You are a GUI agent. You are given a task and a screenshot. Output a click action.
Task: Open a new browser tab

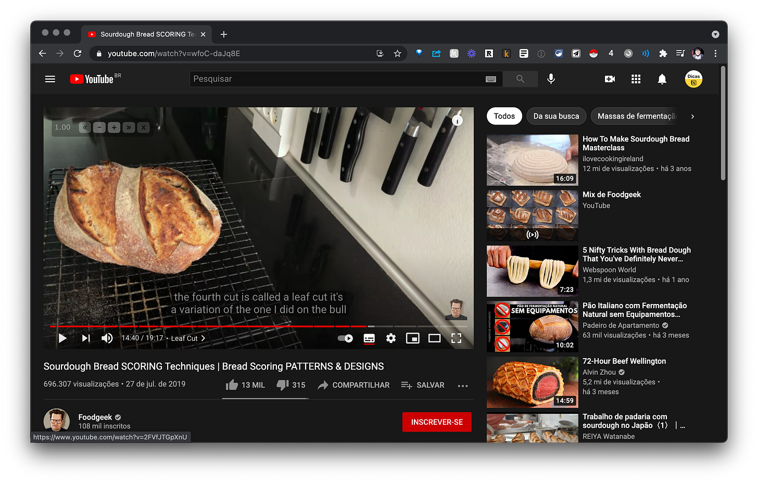tap(224, 34)
